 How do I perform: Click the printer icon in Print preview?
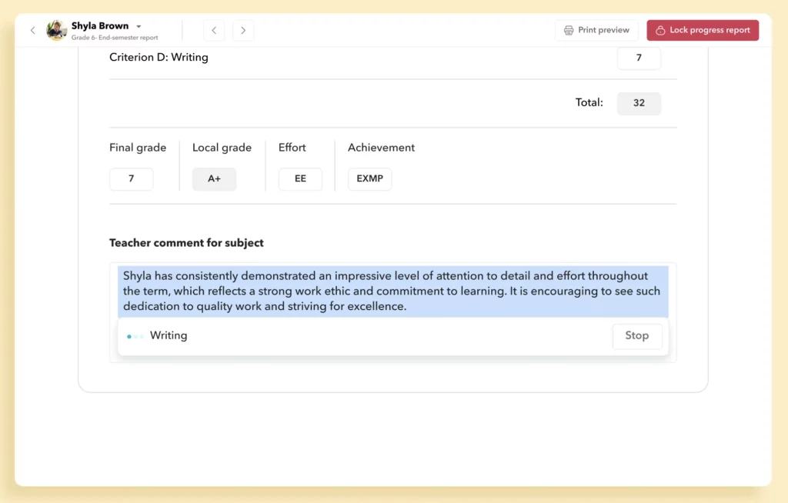[569, 31]
